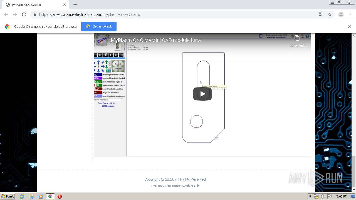
Task: Open the Windows Start menu
Action: [x=8, y=196]
